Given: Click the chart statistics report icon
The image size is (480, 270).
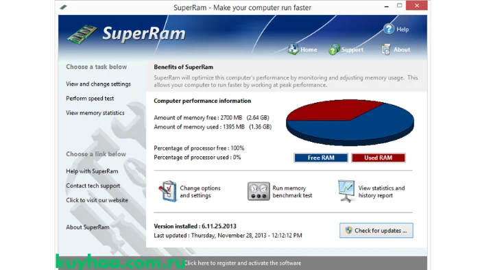Looking at the screenshot, I should (346, 191).
